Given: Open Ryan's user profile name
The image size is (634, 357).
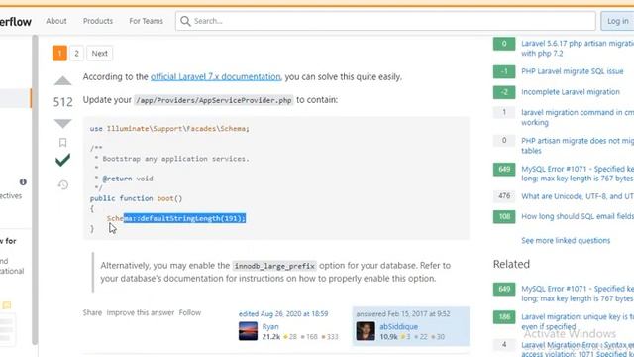Looking at the screenshot, I should 270,326.
